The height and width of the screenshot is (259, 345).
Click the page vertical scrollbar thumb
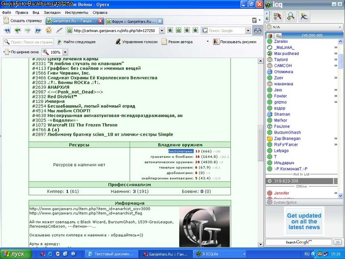coord(260,143)
